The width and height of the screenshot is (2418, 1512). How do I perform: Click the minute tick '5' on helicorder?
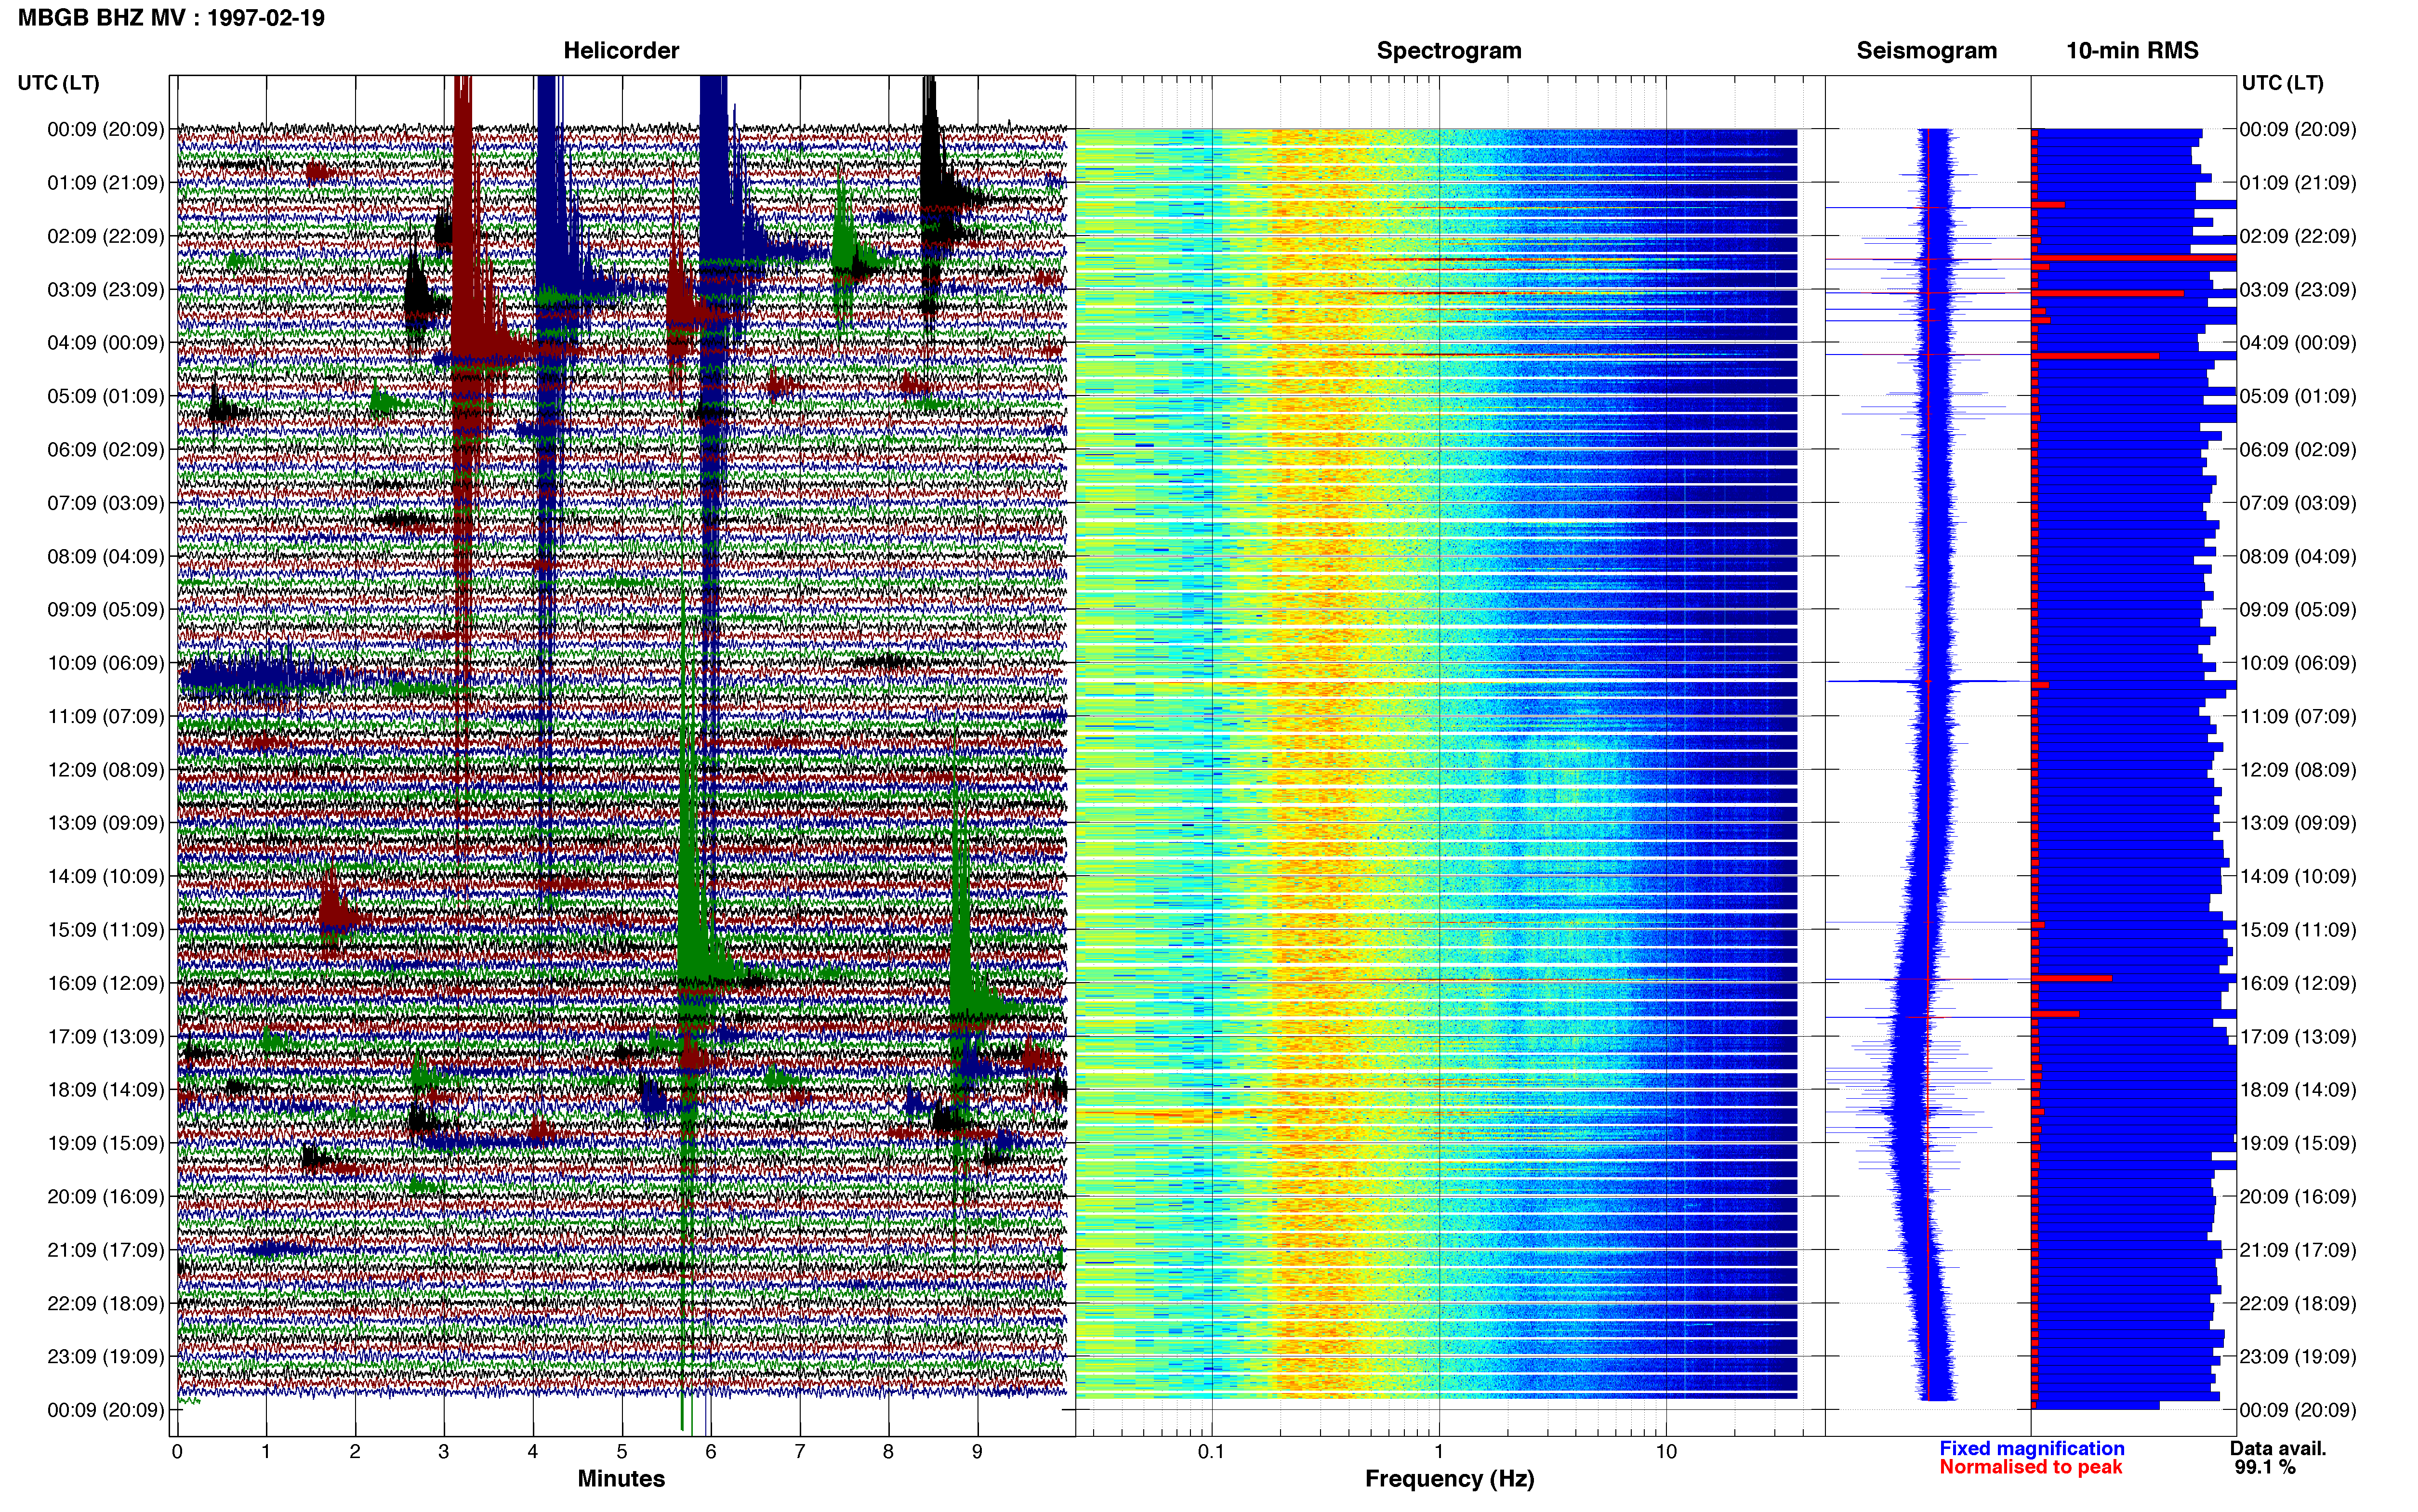622,1451
